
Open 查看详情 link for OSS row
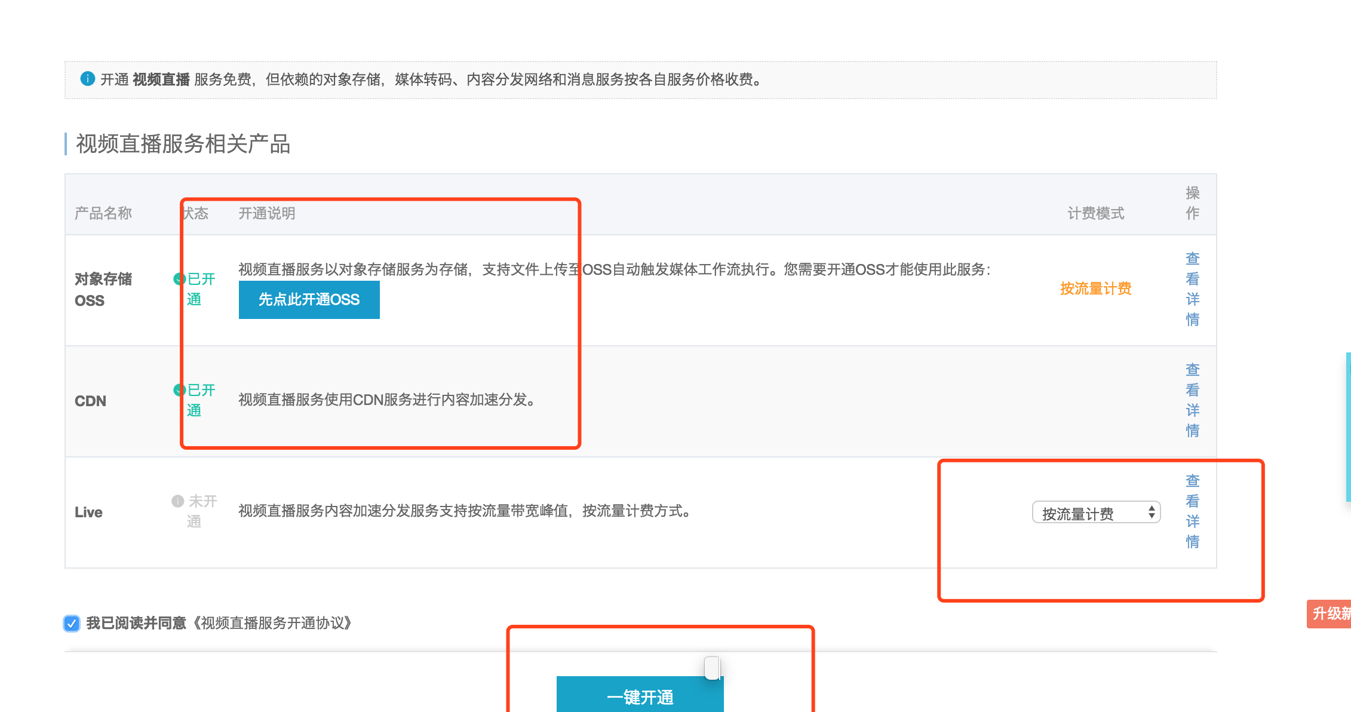point(1192,289)
